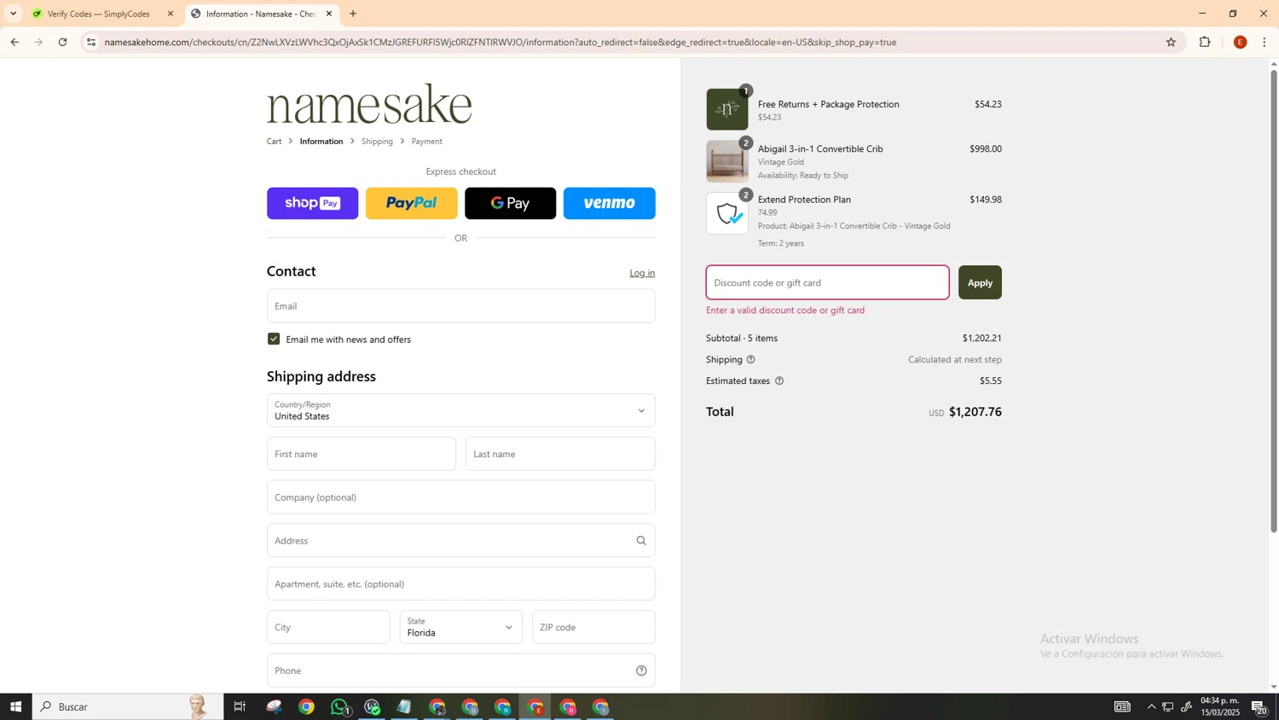Click the page vertical scrollbar
Image resolution: width=1279 pixels, height=720 pixels.
[x=1274, y=300]
